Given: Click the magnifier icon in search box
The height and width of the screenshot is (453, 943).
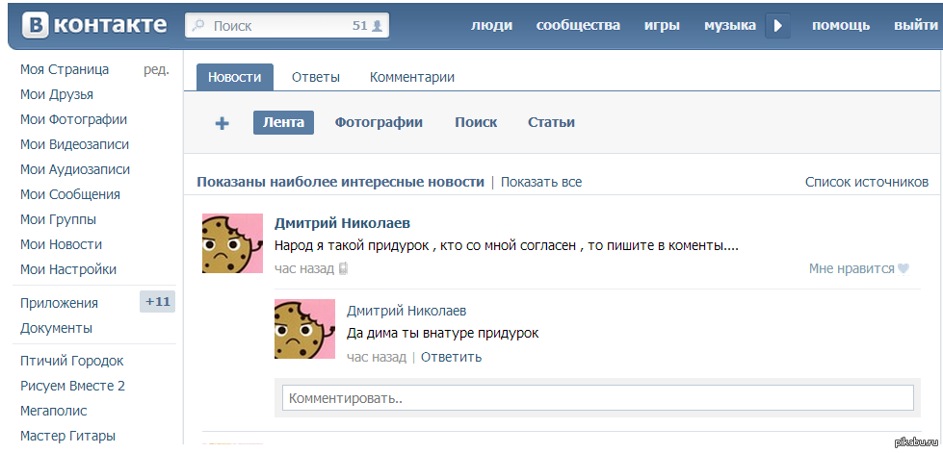Looking at the screenshot, I should tap(197, 26).
